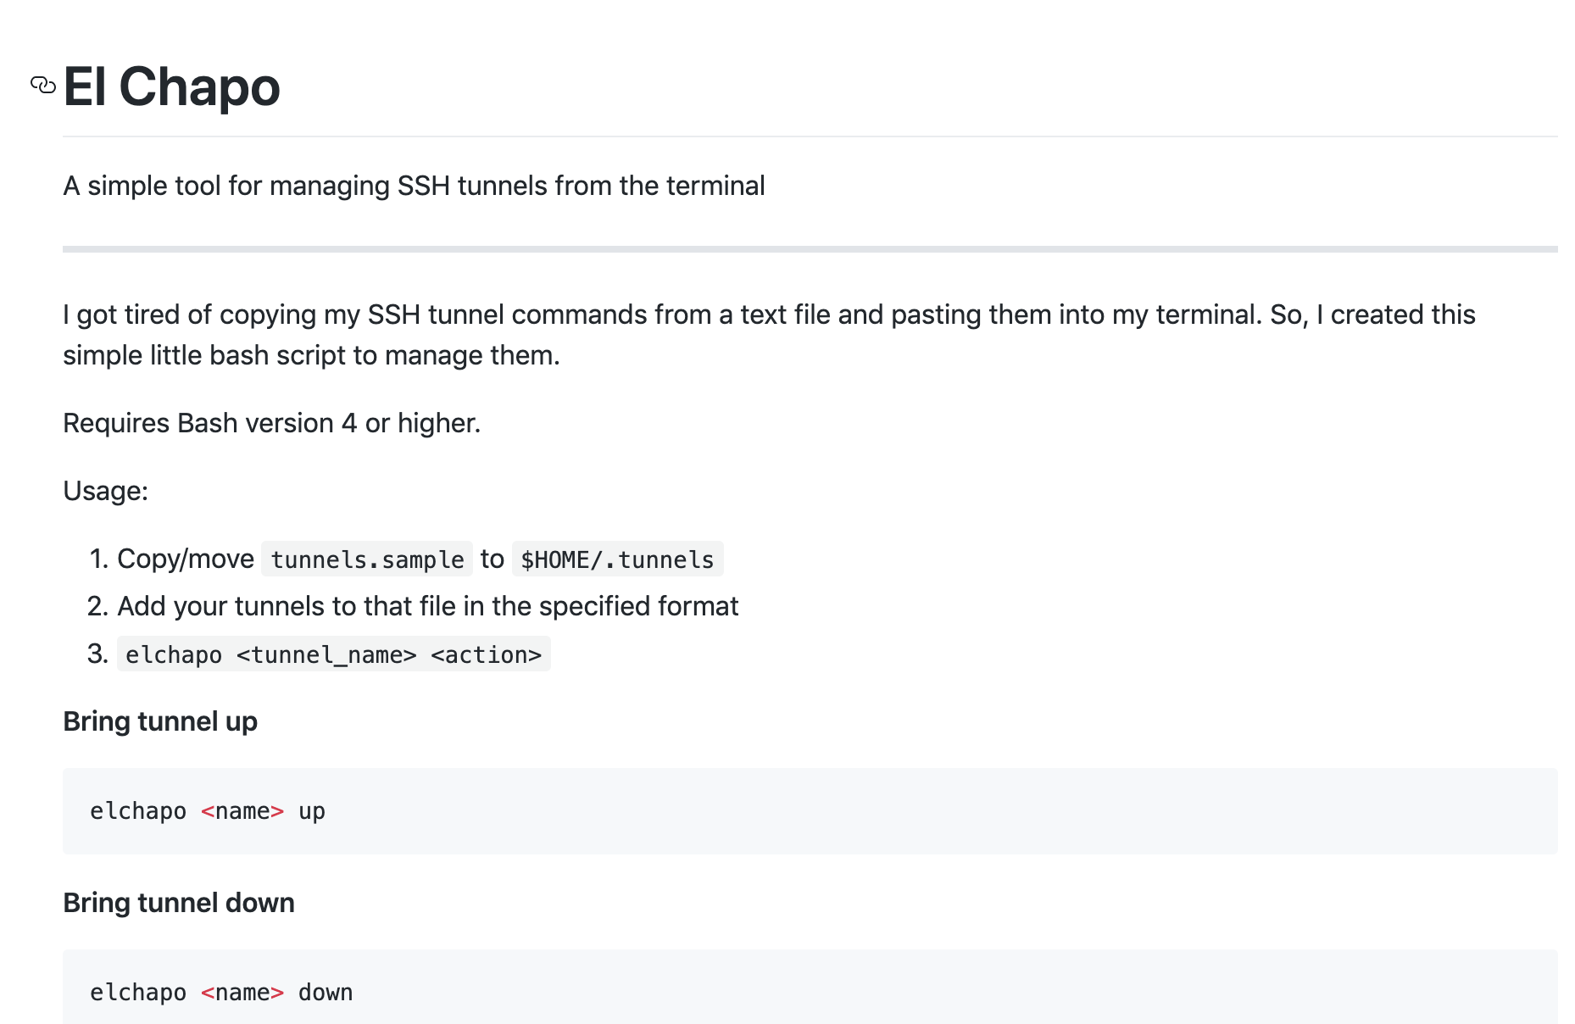The width and height of the screenshot is (1575, 1024).
Task: Click the Bring tunnel up heading
Action: (x=160, y=721)
